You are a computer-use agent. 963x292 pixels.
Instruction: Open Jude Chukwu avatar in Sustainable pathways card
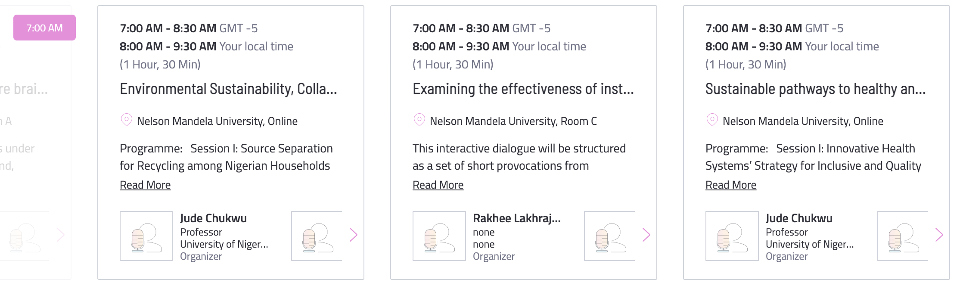[x=732, y=236]
